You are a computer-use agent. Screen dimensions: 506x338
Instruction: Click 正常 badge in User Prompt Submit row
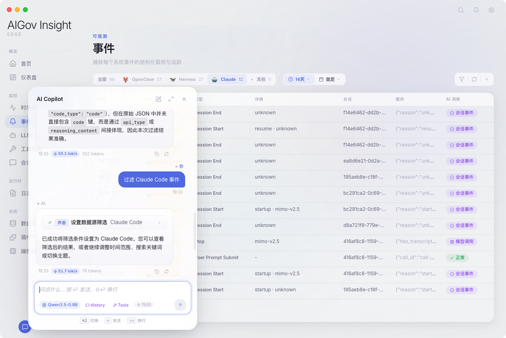coord(457,258)
